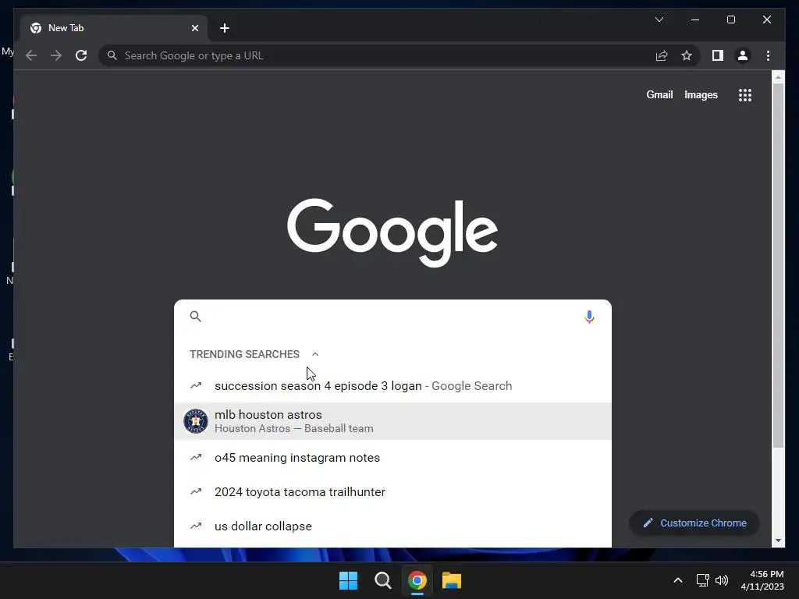799x599 pixels.
Task: Open the Google apps grid
Action: click(x=745, y=94)
